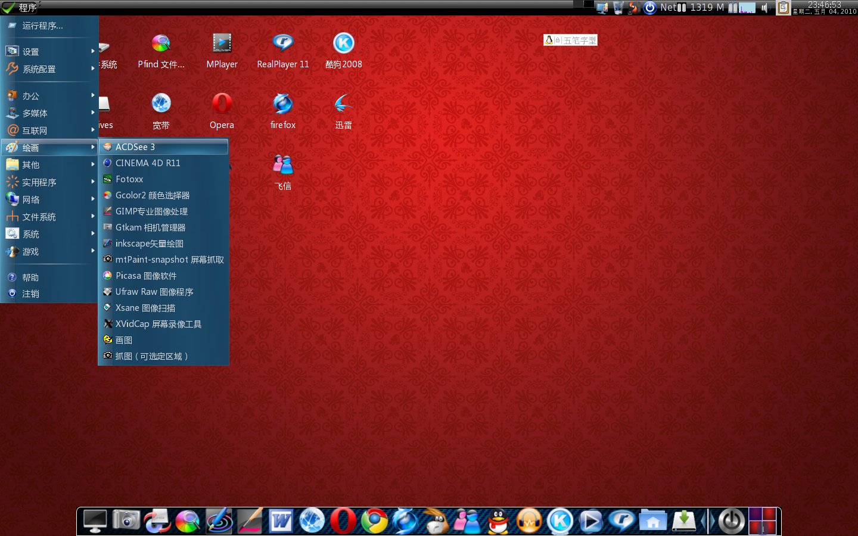858x536 pixels.
Task: Open the rainbow magnifier Pfind dock icon
Action: coord(188,522)
